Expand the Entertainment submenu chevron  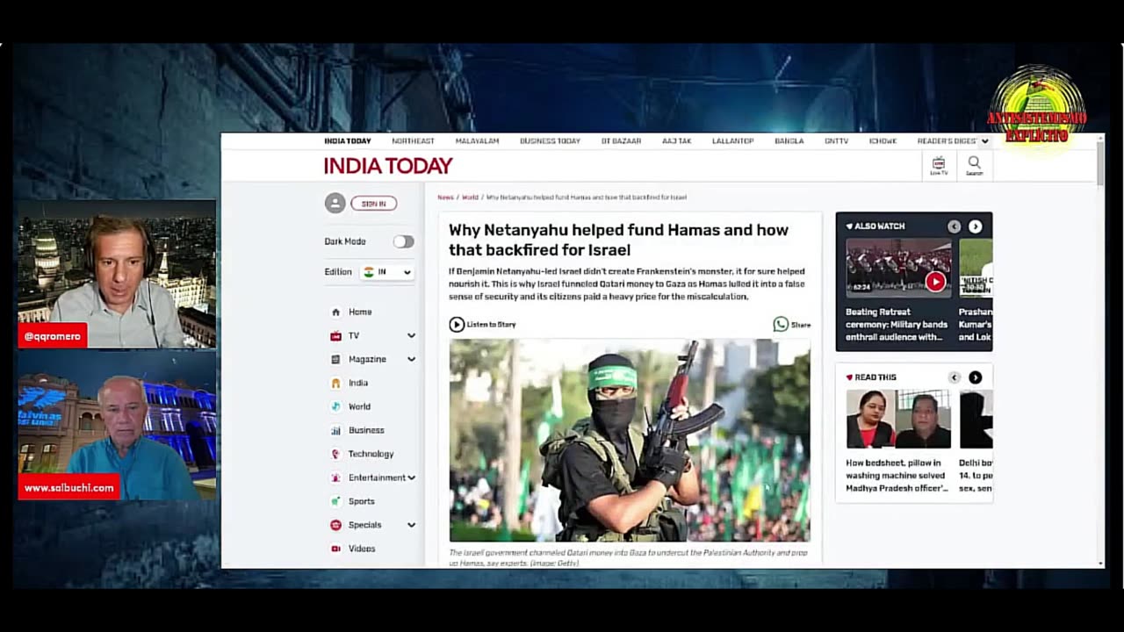coord(411,478)
